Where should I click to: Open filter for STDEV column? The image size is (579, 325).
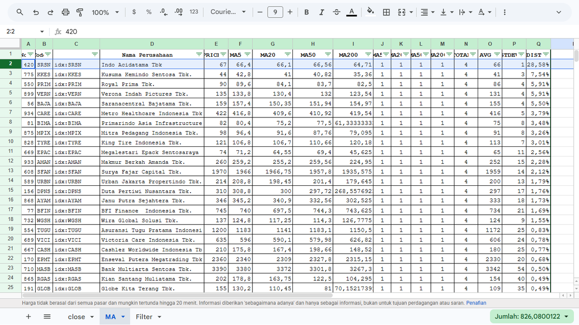522,54
